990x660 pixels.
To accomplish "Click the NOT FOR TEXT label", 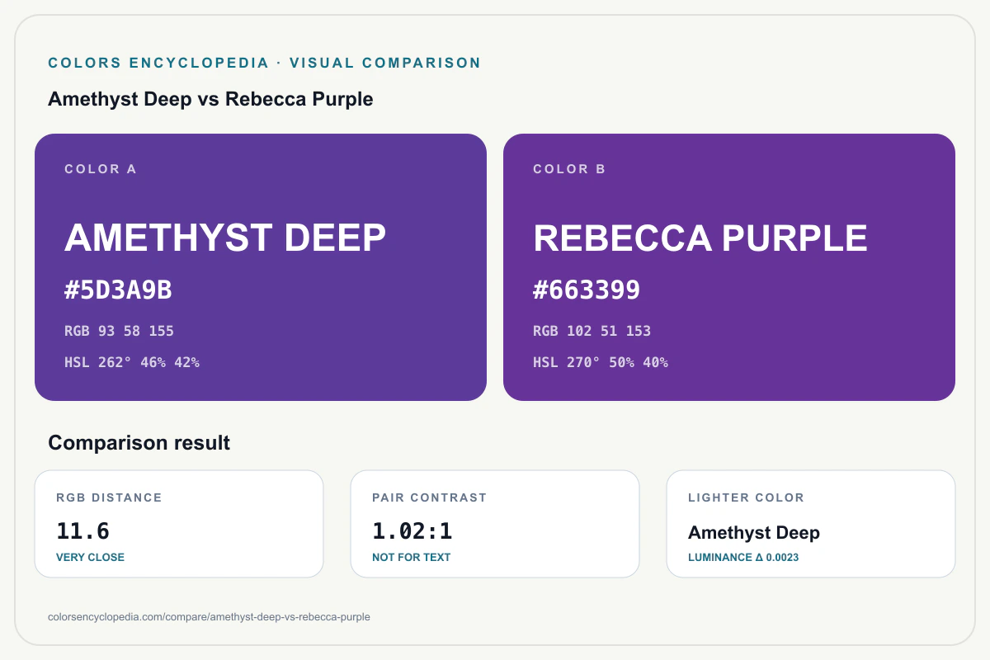I will [x=412, y=558].
